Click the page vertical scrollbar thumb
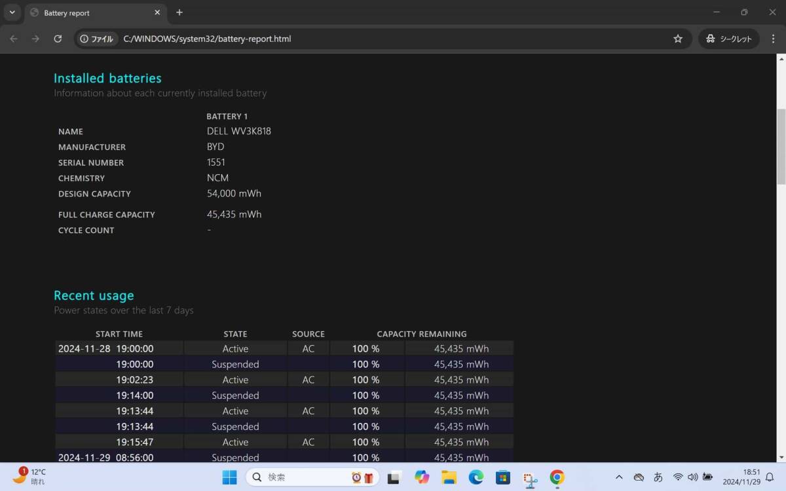Viewport: 786px width, 491px height. point(781,146)
